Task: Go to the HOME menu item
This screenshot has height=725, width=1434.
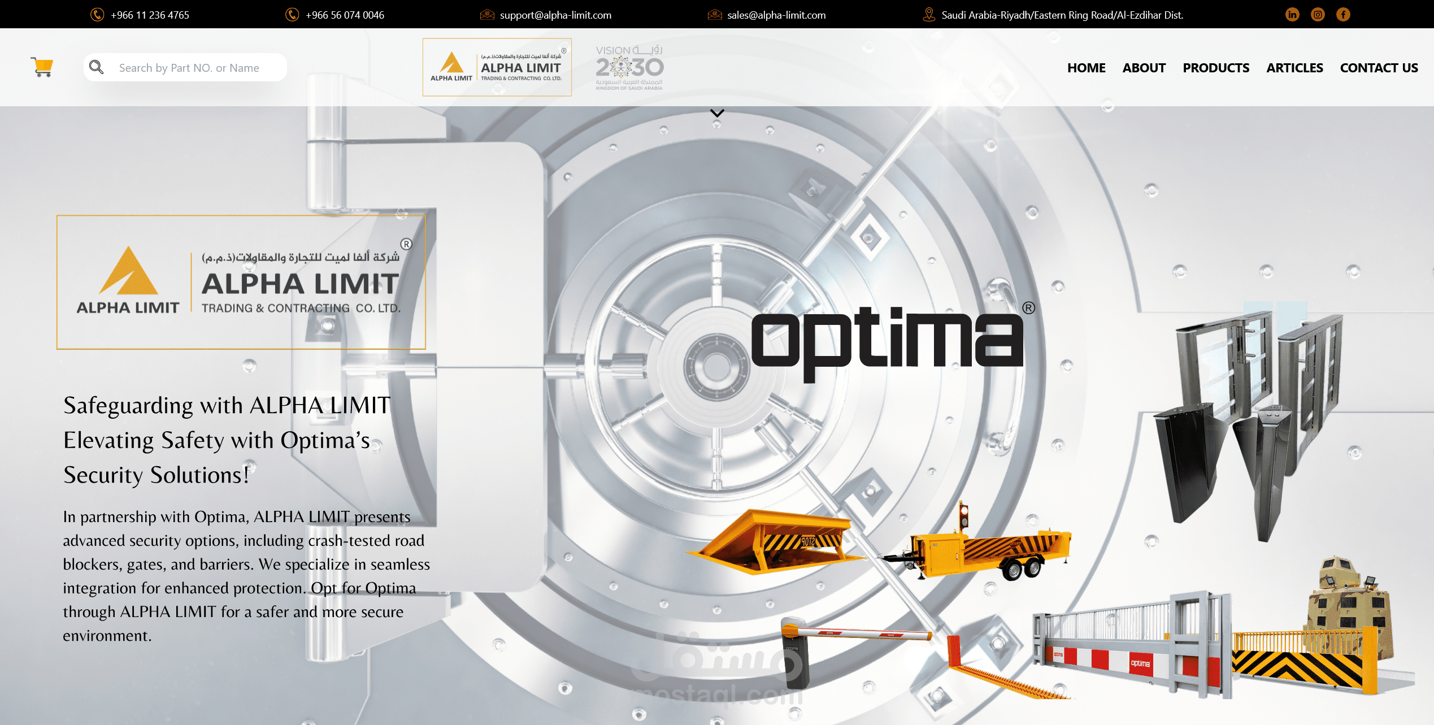Action: [x=1086, y=68]
